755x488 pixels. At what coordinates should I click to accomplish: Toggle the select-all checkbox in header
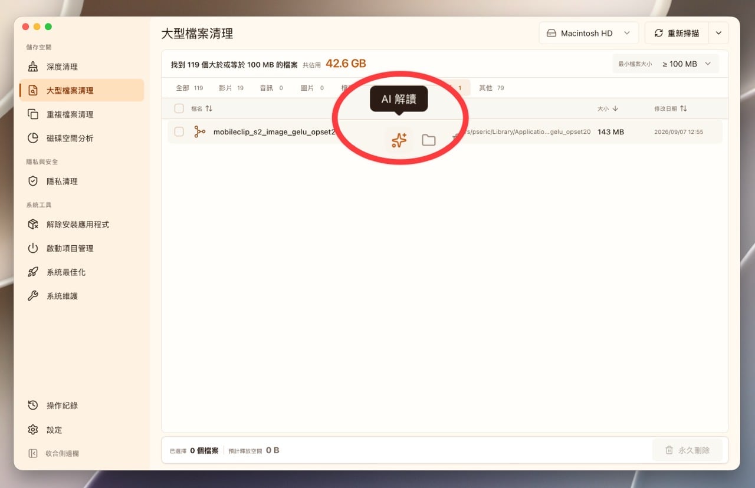click(179, 108)
